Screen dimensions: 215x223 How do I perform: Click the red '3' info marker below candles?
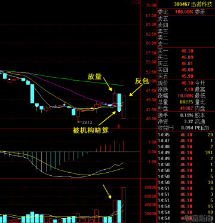119,126
